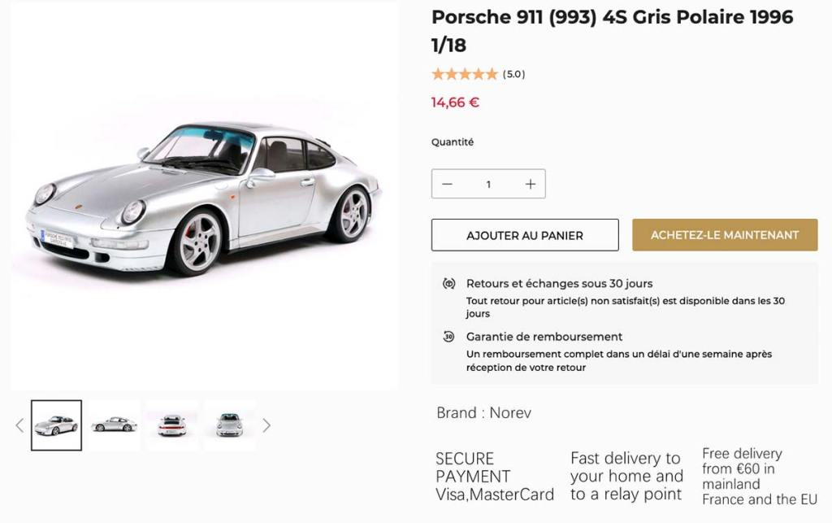Click the Retours et échanges heading

[559, 284]
